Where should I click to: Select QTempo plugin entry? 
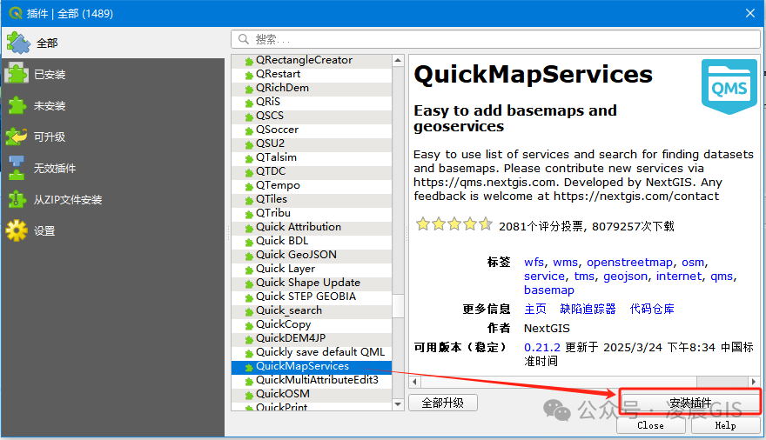coord(312,185)
